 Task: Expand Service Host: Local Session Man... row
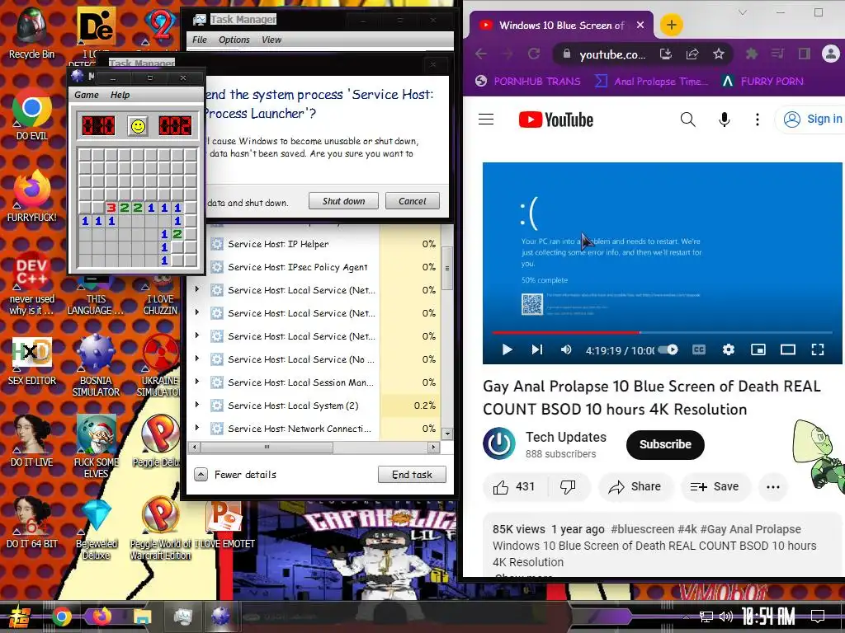197,382
